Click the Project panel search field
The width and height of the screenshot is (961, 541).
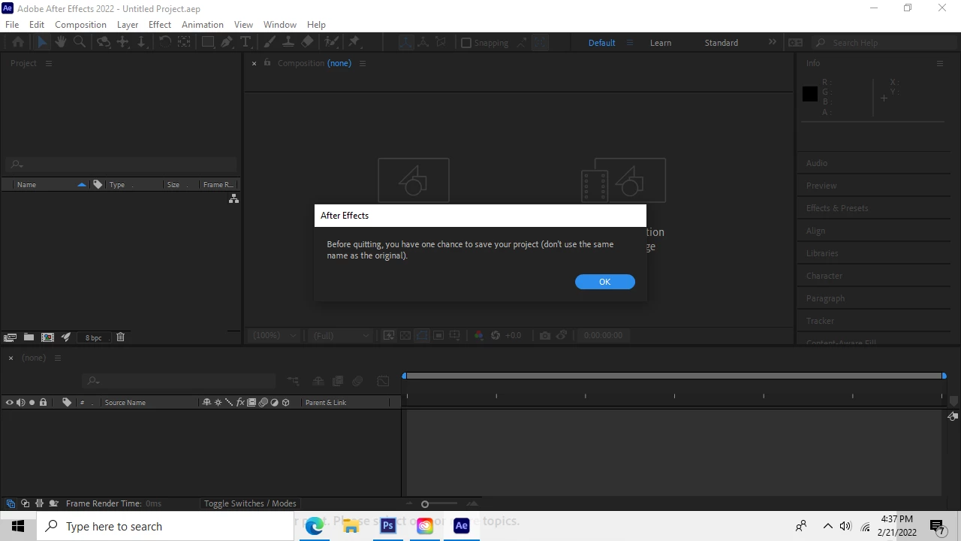coord(122,164)
